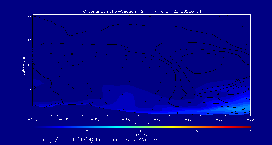Click the "Altitude (km)" axis label

(x=23, y=65)
